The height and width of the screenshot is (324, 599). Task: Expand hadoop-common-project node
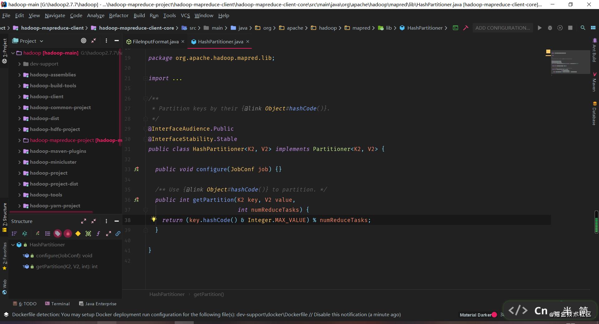(x=19, y=108)
